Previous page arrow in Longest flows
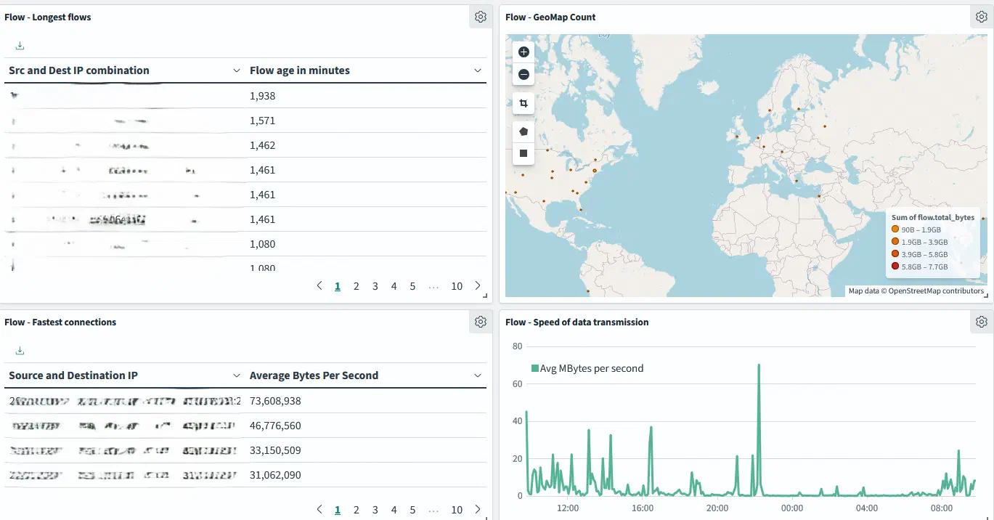Viewport: 994px width, 520px height. (319, 286)
